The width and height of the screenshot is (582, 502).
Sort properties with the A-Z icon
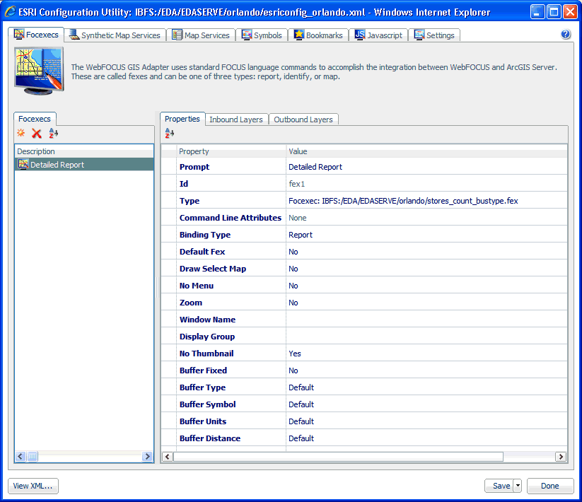point(170,133)
